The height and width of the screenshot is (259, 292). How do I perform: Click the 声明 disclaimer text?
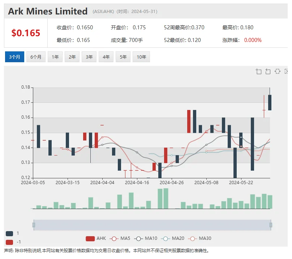point(107,251)
